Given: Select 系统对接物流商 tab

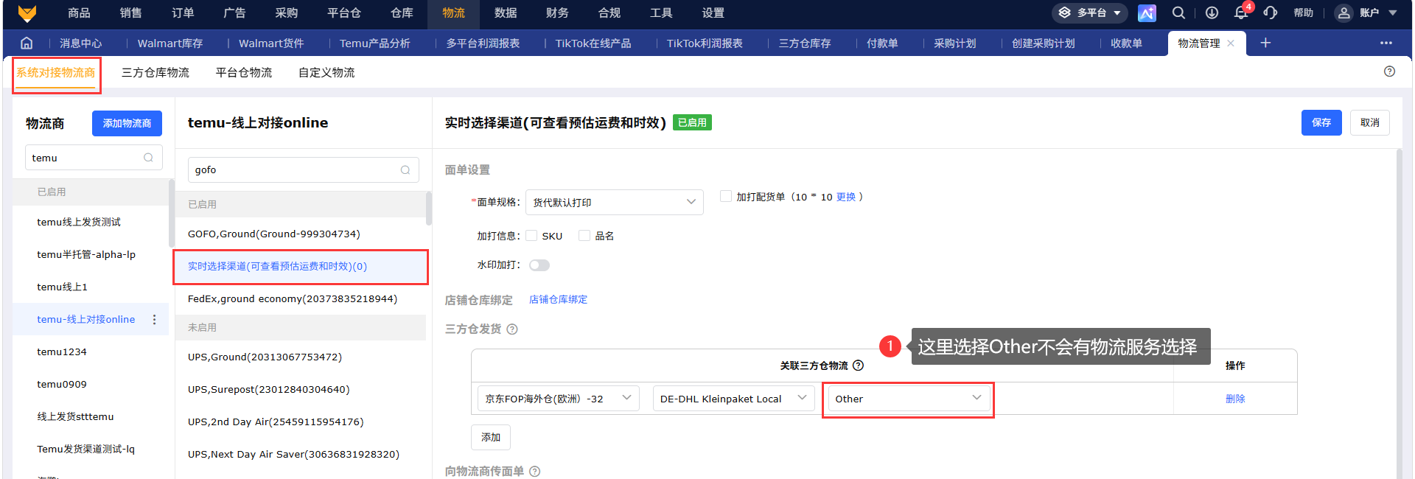Looking at the screenshot, I should click(56, 72).
